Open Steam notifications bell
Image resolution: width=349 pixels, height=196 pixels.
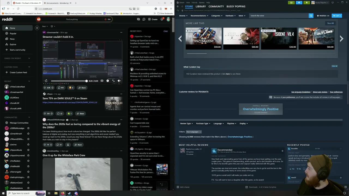(x=306, y=3)
